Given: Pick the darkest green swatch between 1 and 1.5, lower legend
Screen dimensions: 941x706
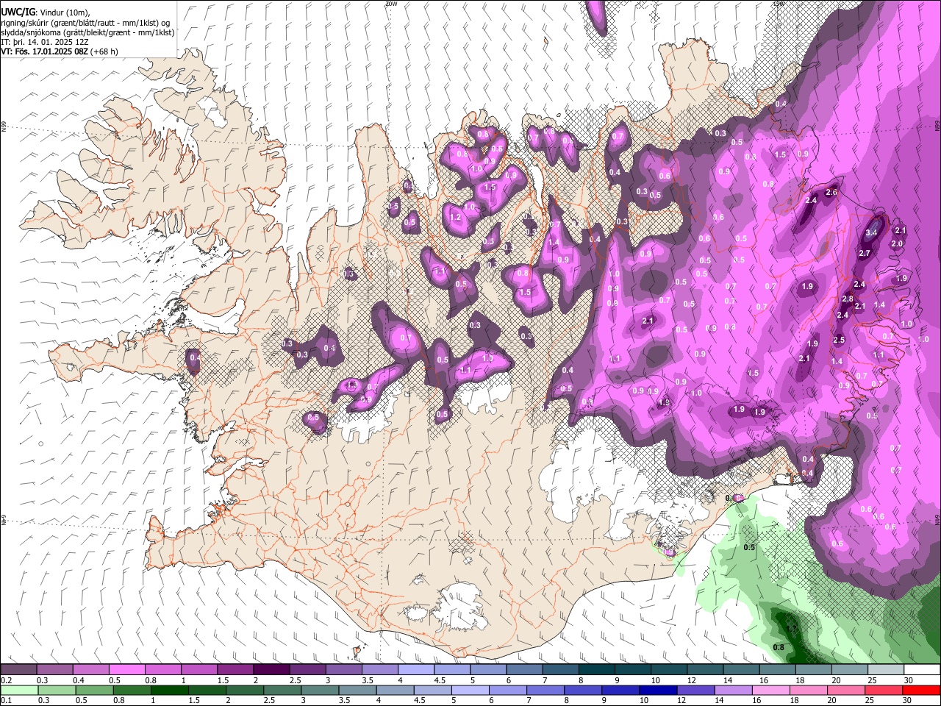Looking at the screenshot, I should tap(168, 690).
